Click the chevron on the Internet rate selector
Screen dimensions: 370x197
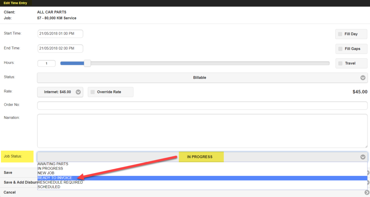pyautogui.click(x=78, y=92)
